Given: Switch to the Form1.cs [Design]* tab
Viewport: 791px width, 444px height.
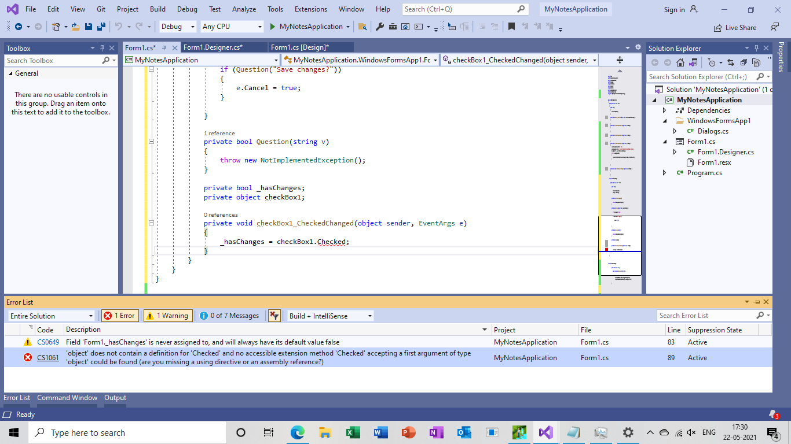Looking at the screenshot, I should click(x=300, y=47).
